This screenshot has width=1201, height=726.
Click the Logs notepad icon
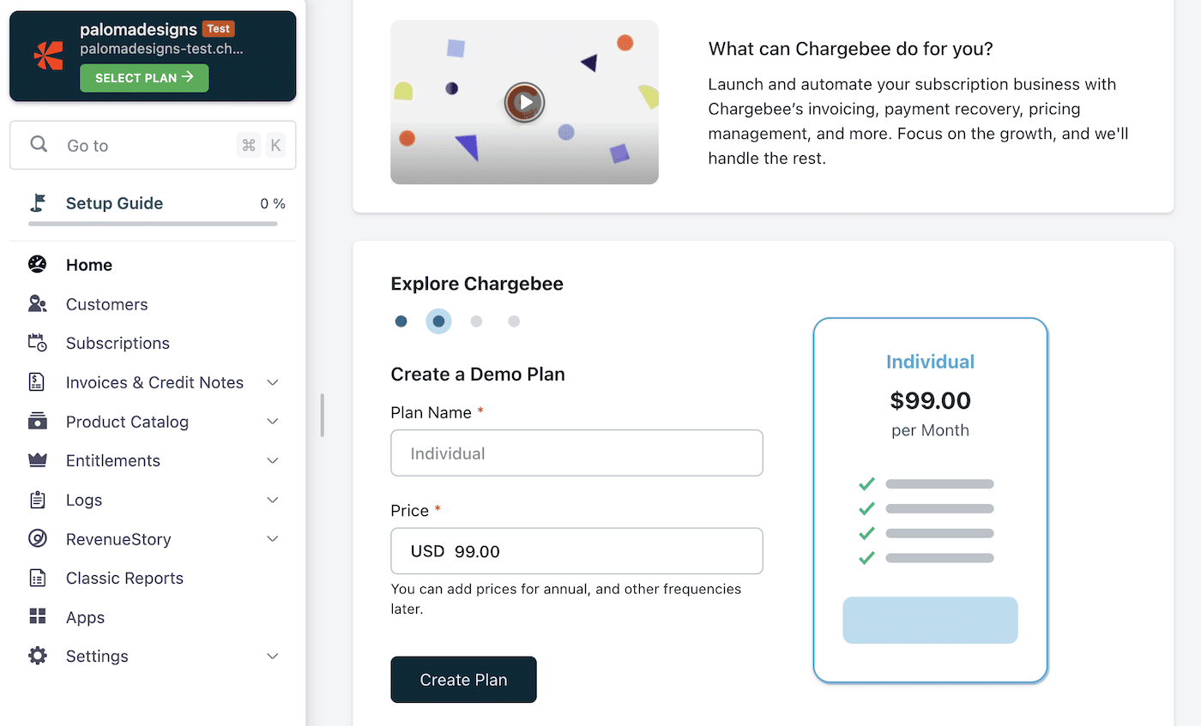36,500
